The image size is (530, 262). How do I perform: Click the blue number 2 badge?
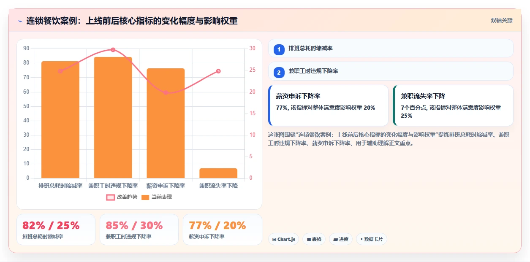(x=279, y=73)
